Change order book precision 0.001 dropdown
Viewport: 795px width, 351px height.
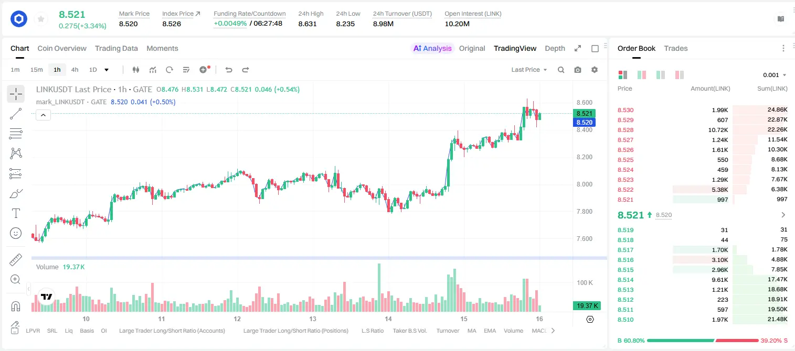click(x=775, y=75)
